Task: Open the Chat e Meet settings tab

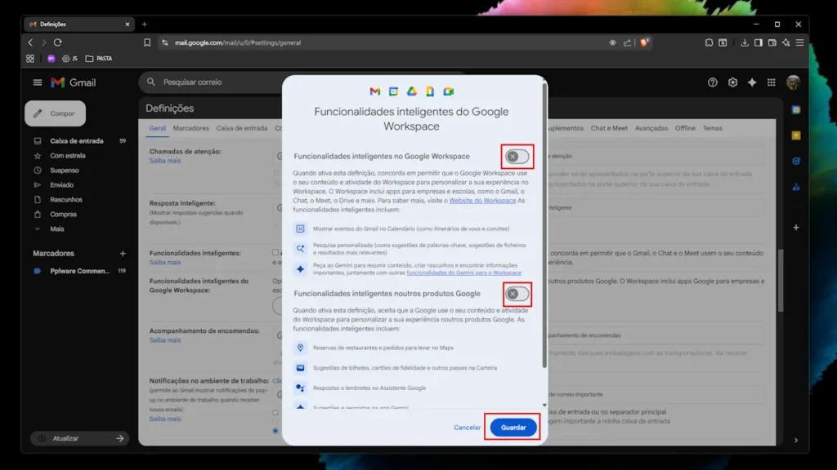Action: click(609, 128)
